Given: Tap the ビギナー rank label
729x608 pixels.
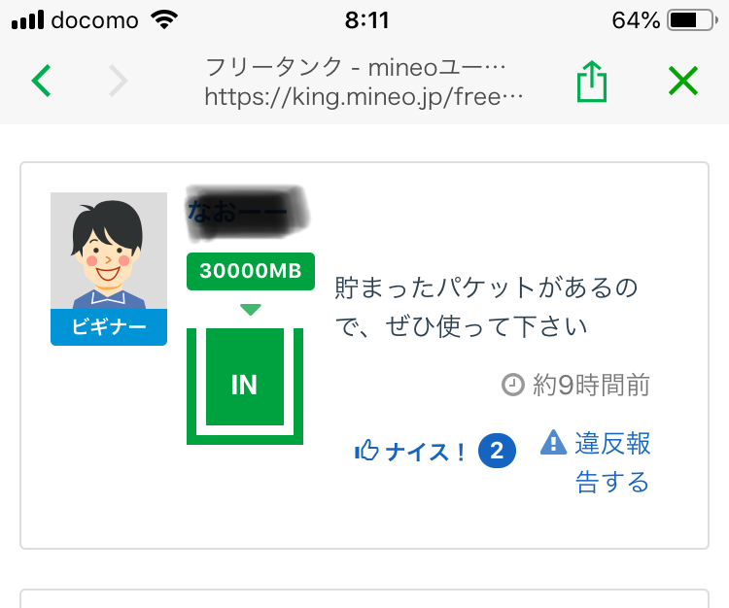Looking at the screenshot, I should 109,328.
